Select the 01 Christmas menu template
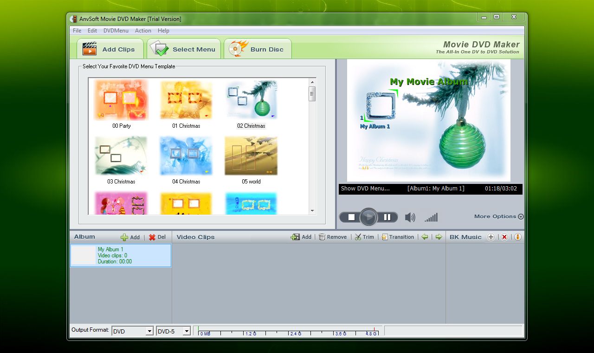 click(186, 104)
